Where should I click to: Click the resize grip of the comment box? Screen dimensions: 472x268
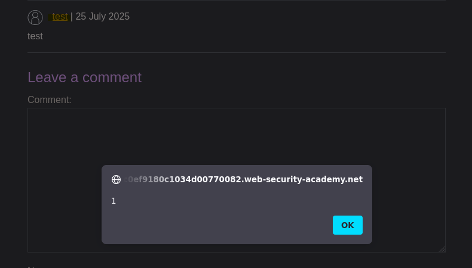pyautogui.click(x=442, y=249)
